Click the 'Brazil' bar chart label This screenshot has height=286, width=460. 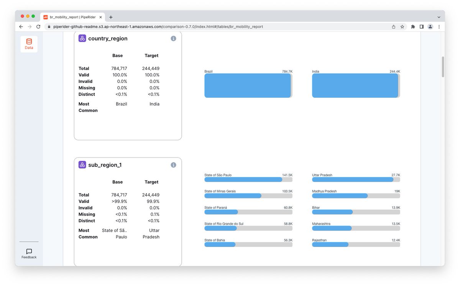click(x=209, y=71)
